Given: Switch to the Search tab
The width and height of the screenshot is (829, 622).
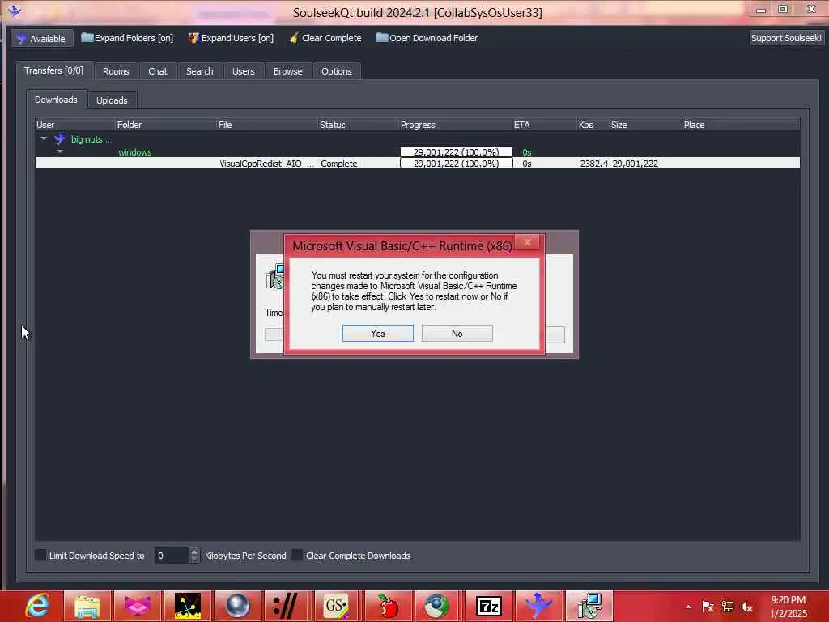Looking at the screenshot, I should [199, 71].
